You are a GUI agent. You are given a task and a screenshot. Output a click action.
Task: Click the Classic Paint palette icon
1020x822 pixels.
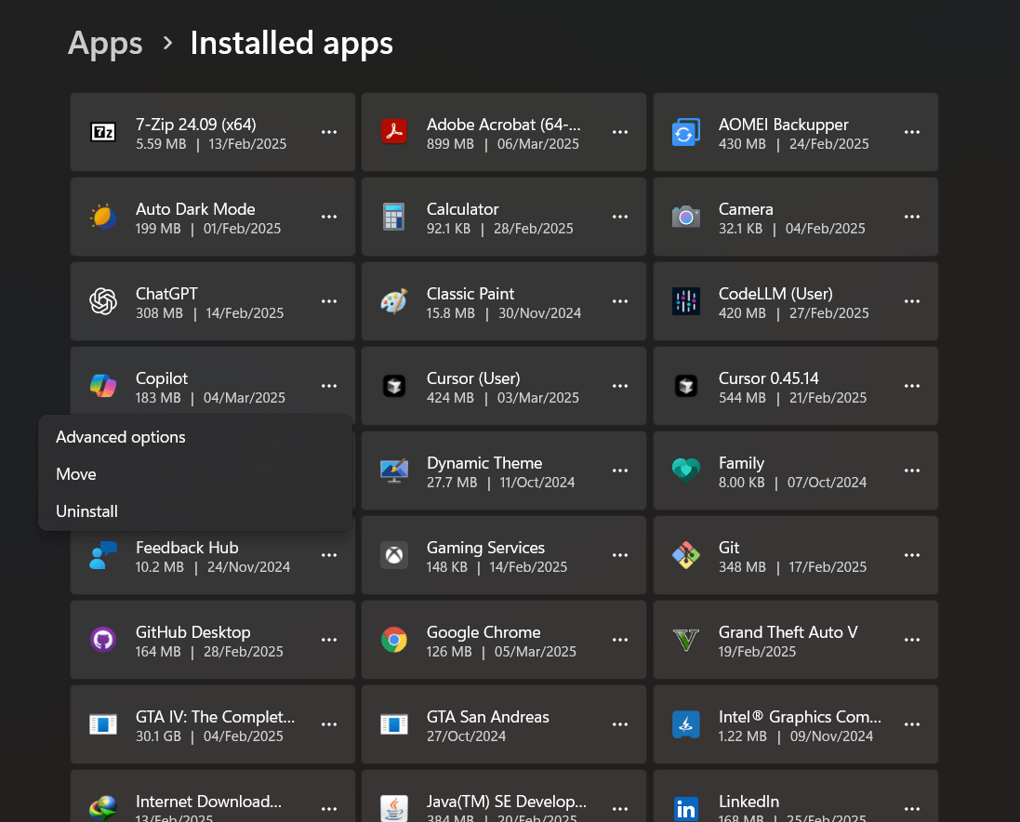click(x=394, y=301)
